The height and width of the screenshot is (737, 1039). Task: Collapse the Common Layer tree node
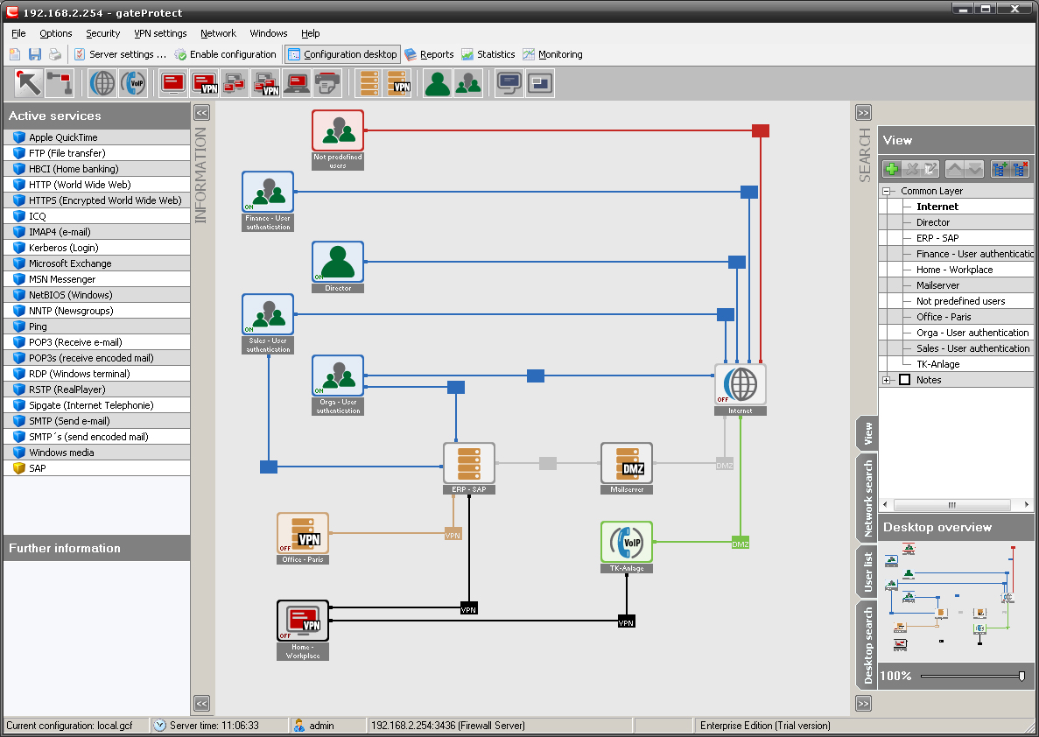(887, 191)
